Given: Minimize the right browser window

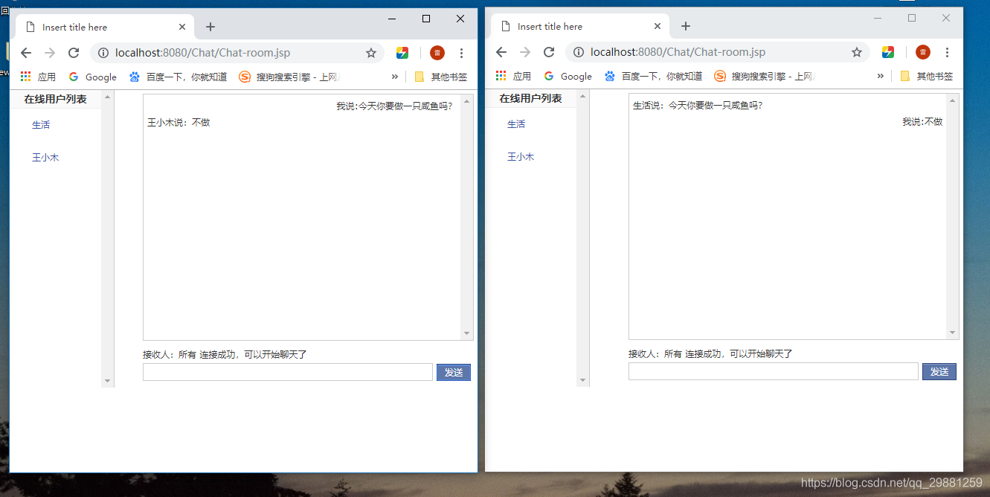Looking at the screenshot, I should click(878, 18).
